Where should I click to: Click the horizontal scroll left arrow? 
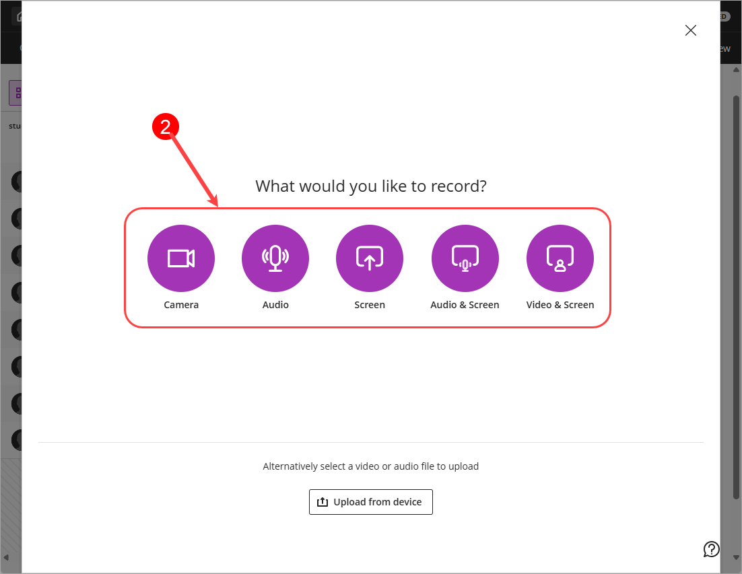tap(6, 557)
